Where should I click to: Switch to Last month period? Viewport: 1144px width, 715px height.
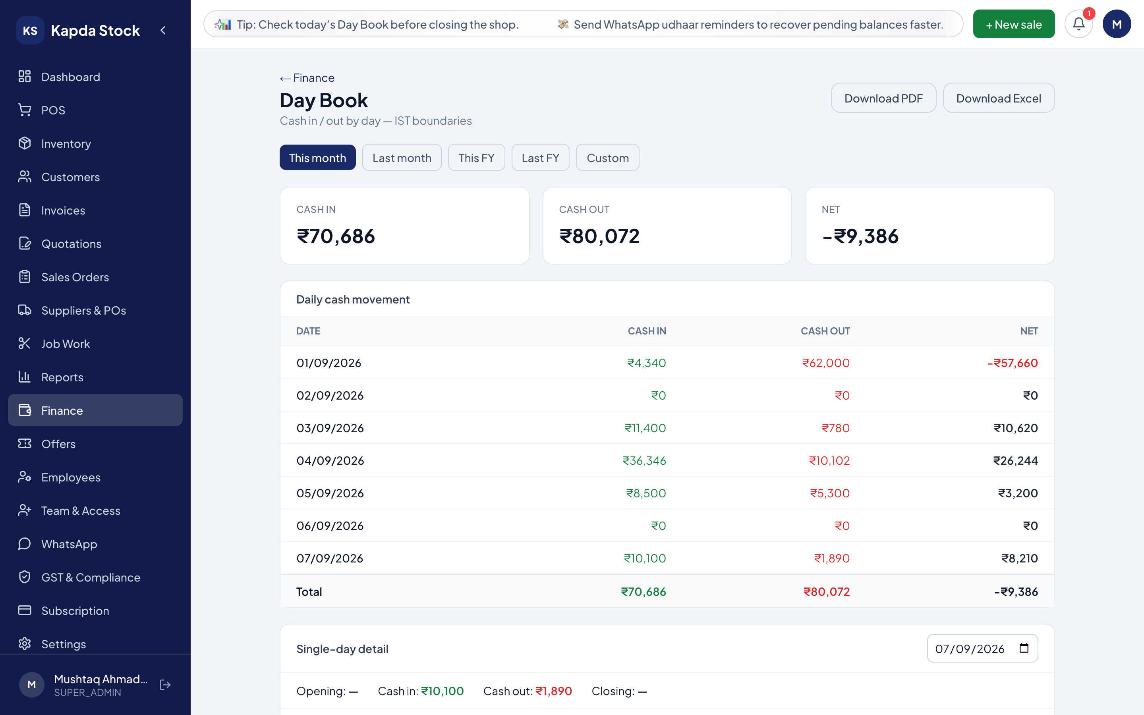[402, 157]
